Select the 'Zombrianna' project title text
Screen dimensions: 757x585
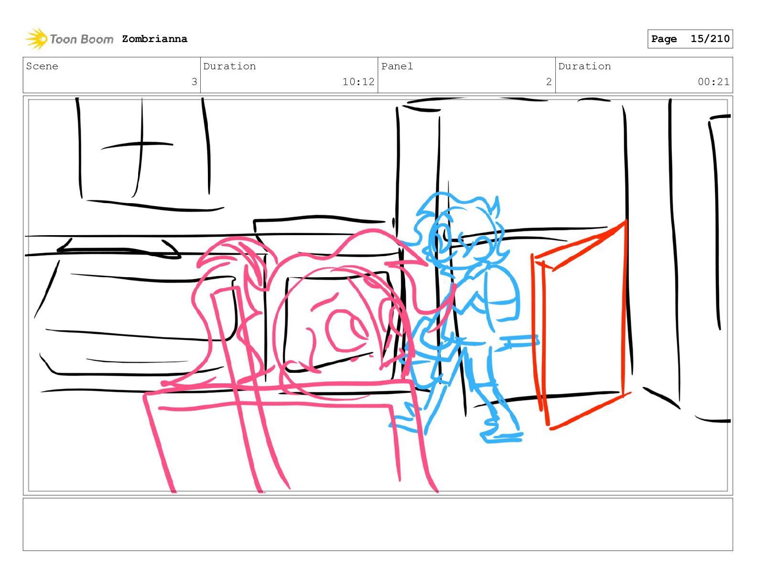tap(154, 39)
